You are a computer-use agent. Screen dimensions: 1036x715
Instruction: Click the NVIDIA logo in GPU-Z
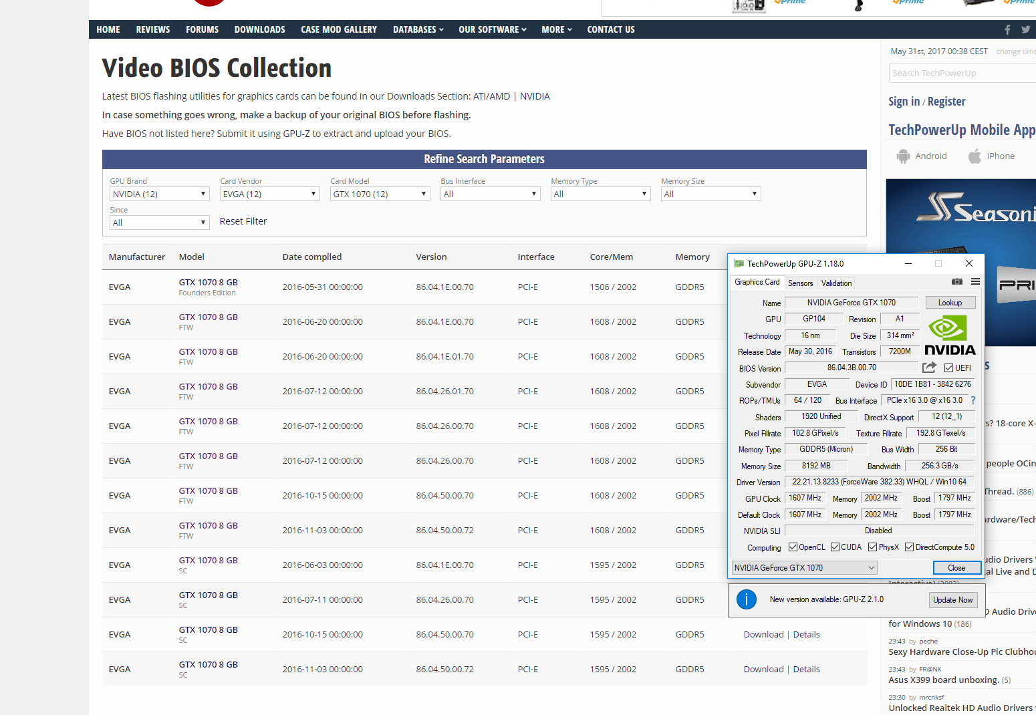pos(950,335)
